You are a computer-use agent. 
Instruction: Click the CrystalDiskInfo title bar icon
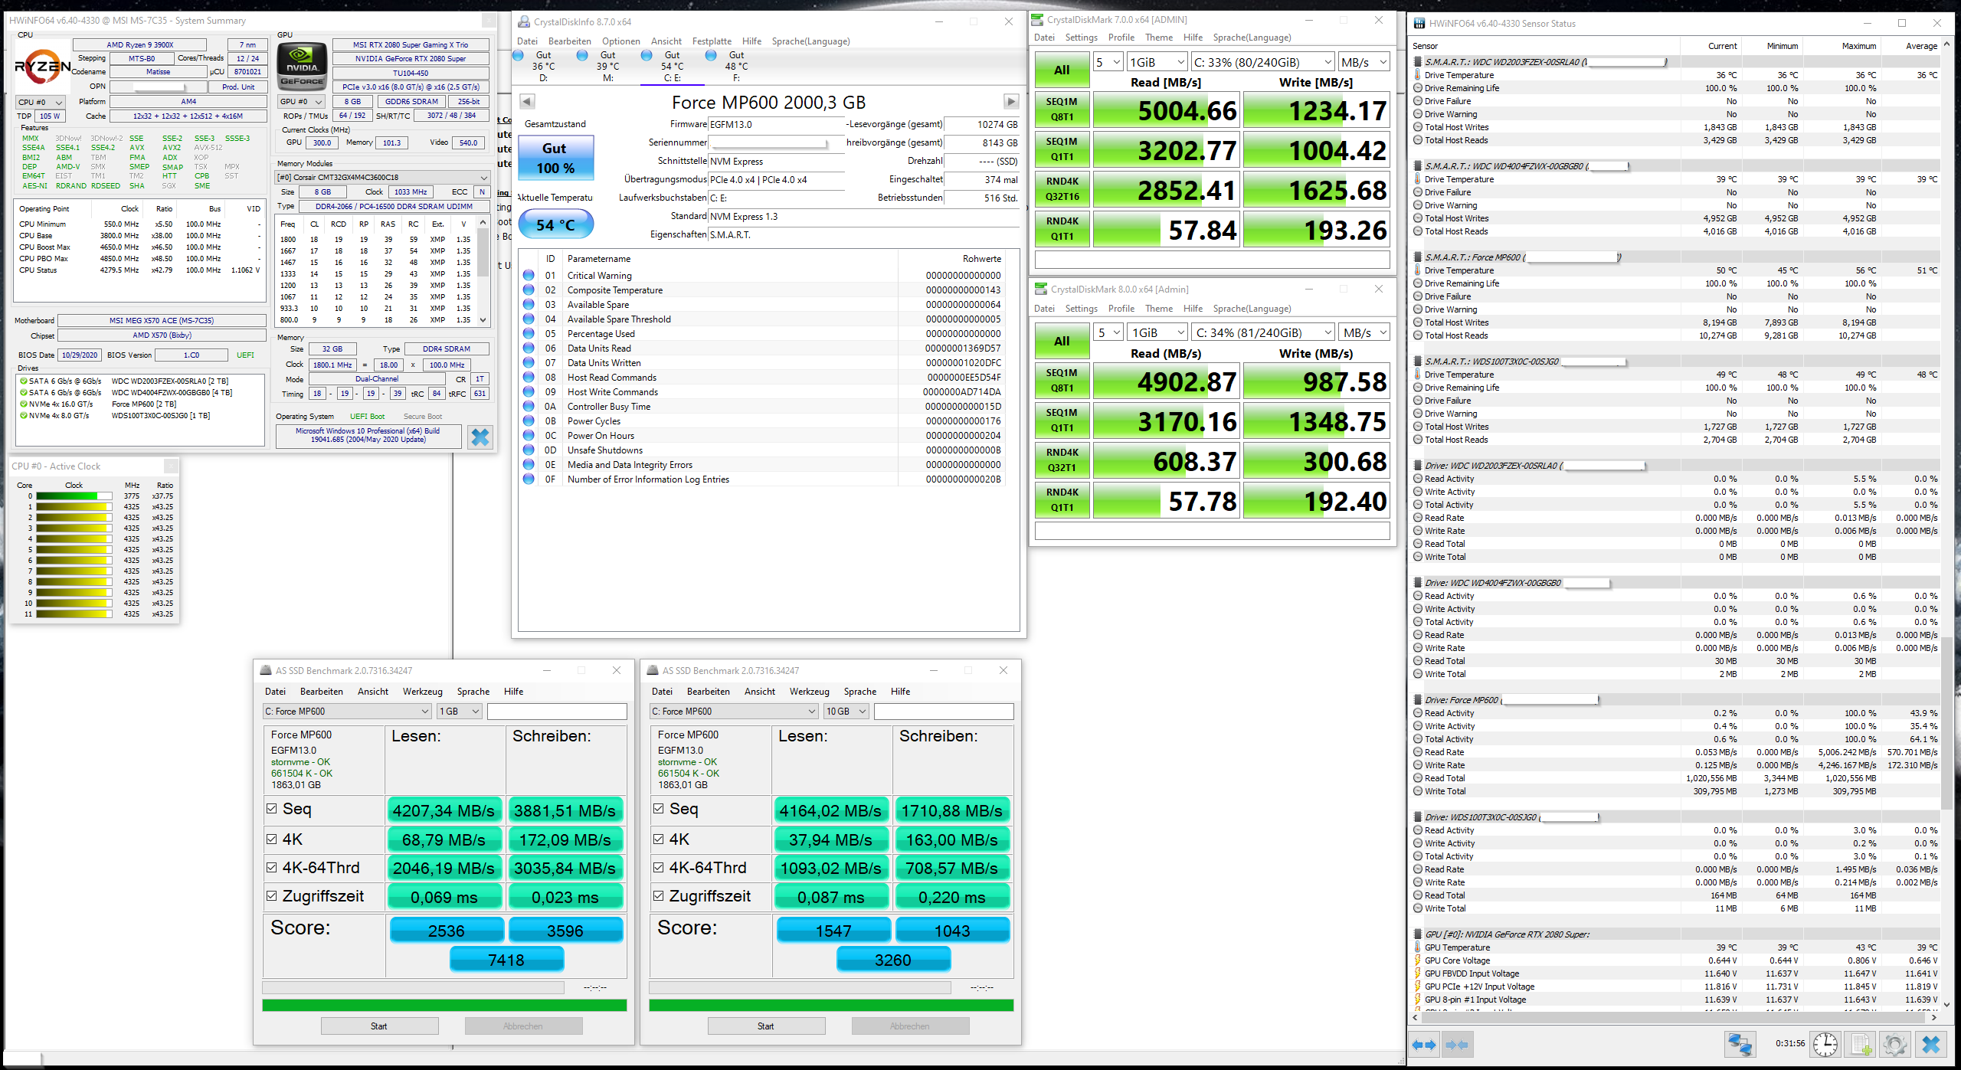(524, 21)
